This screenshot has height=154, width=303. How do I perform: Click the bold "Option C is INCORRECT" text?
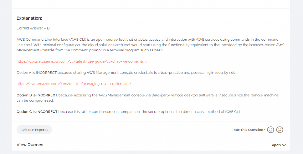[x=37, y=112]
